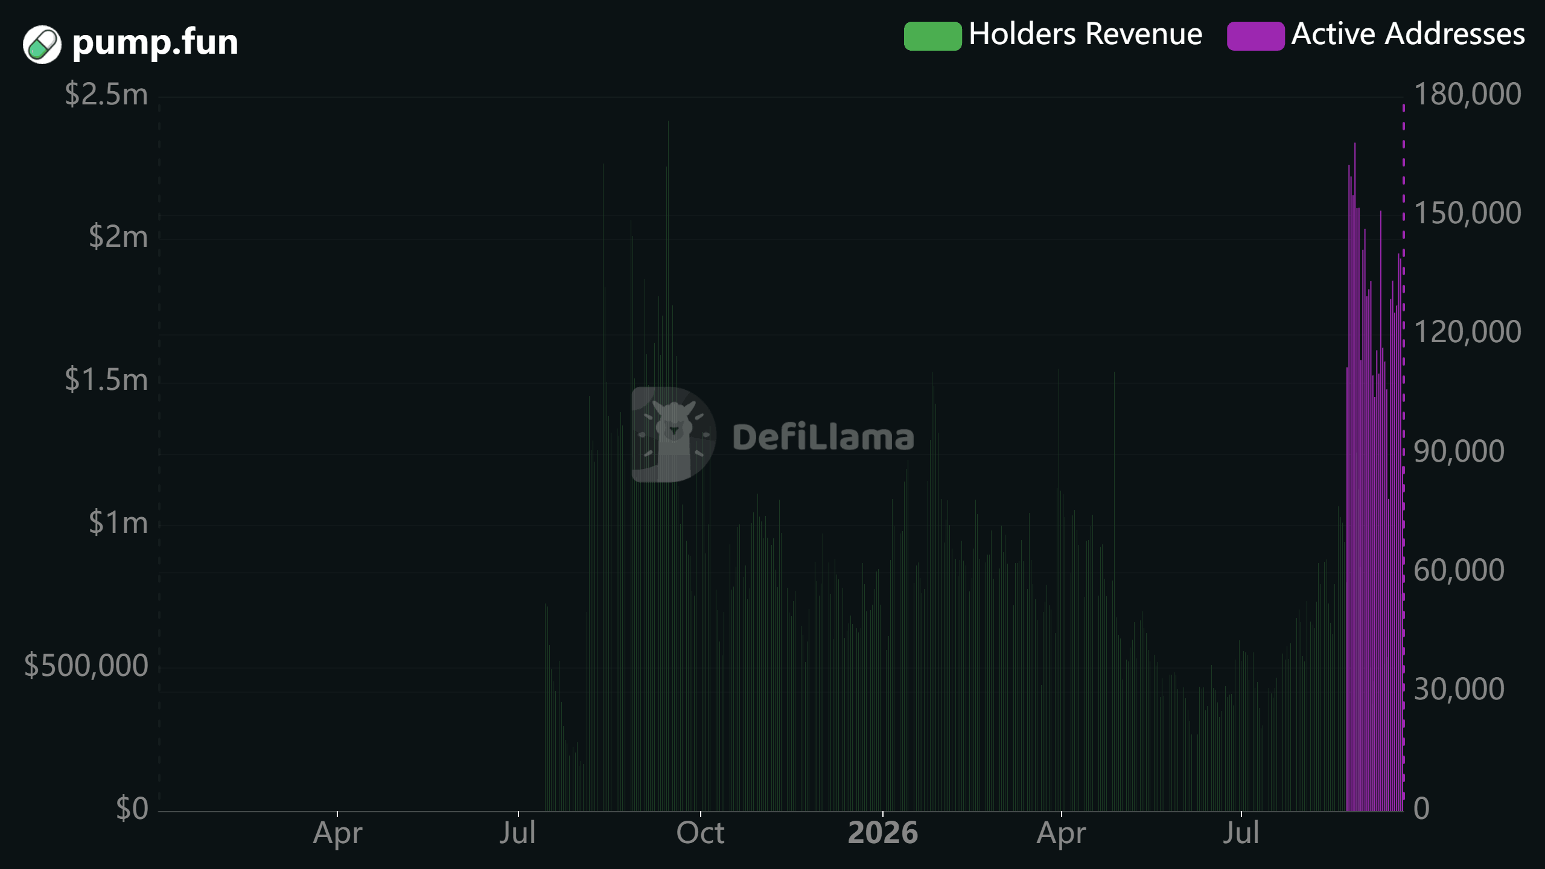The image size is (1545, 869).
Task: Click the $0 left axis label
Action: tap(132, 808)
